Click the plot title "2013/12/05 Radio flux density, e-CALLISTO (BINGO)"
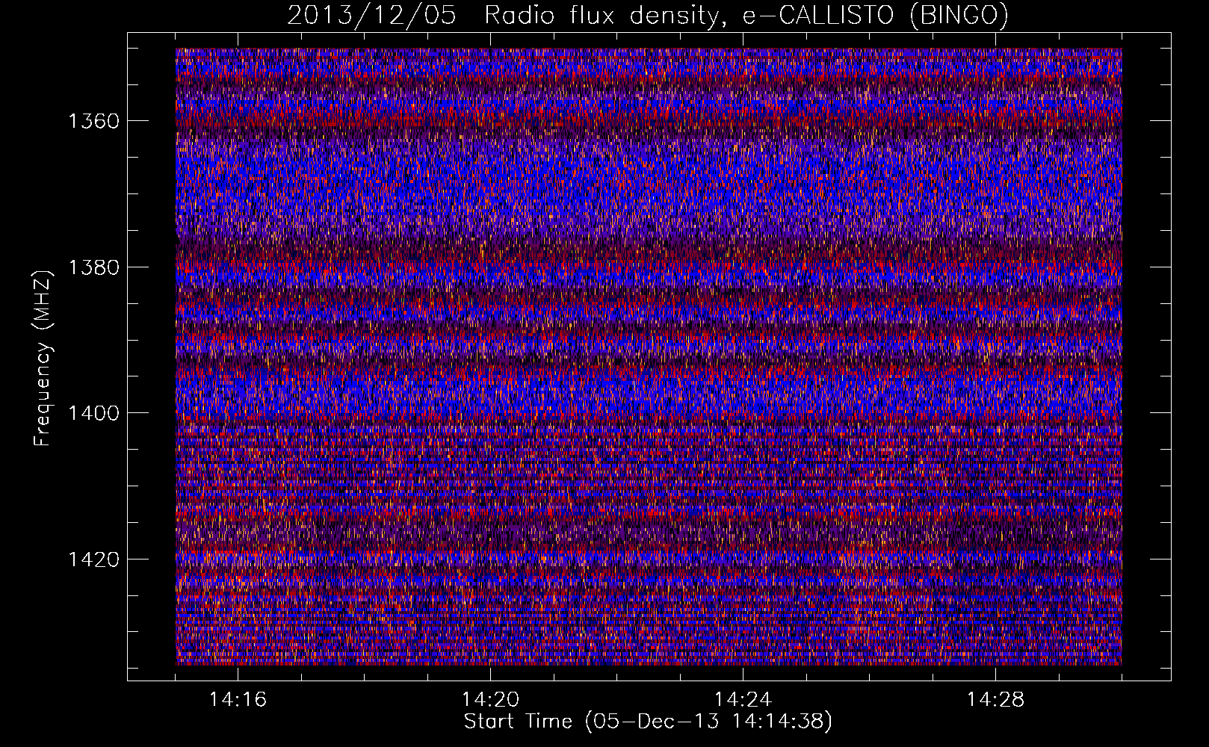 coord(648,16)
